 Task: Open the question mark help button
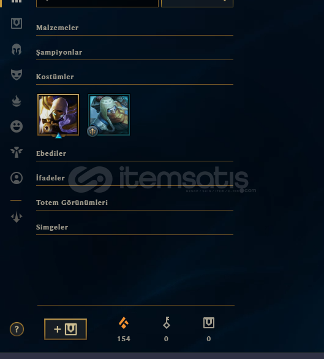point(17,329)
